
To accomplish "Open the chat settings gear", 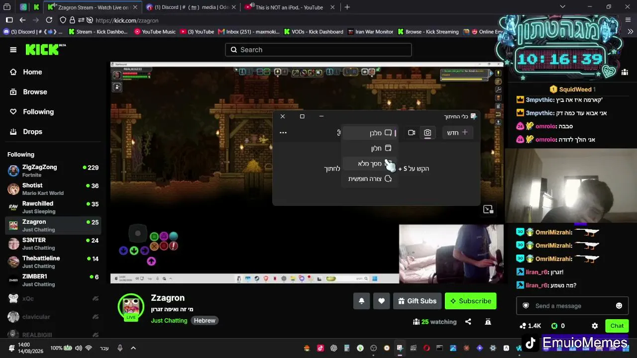I will (595, 326).
